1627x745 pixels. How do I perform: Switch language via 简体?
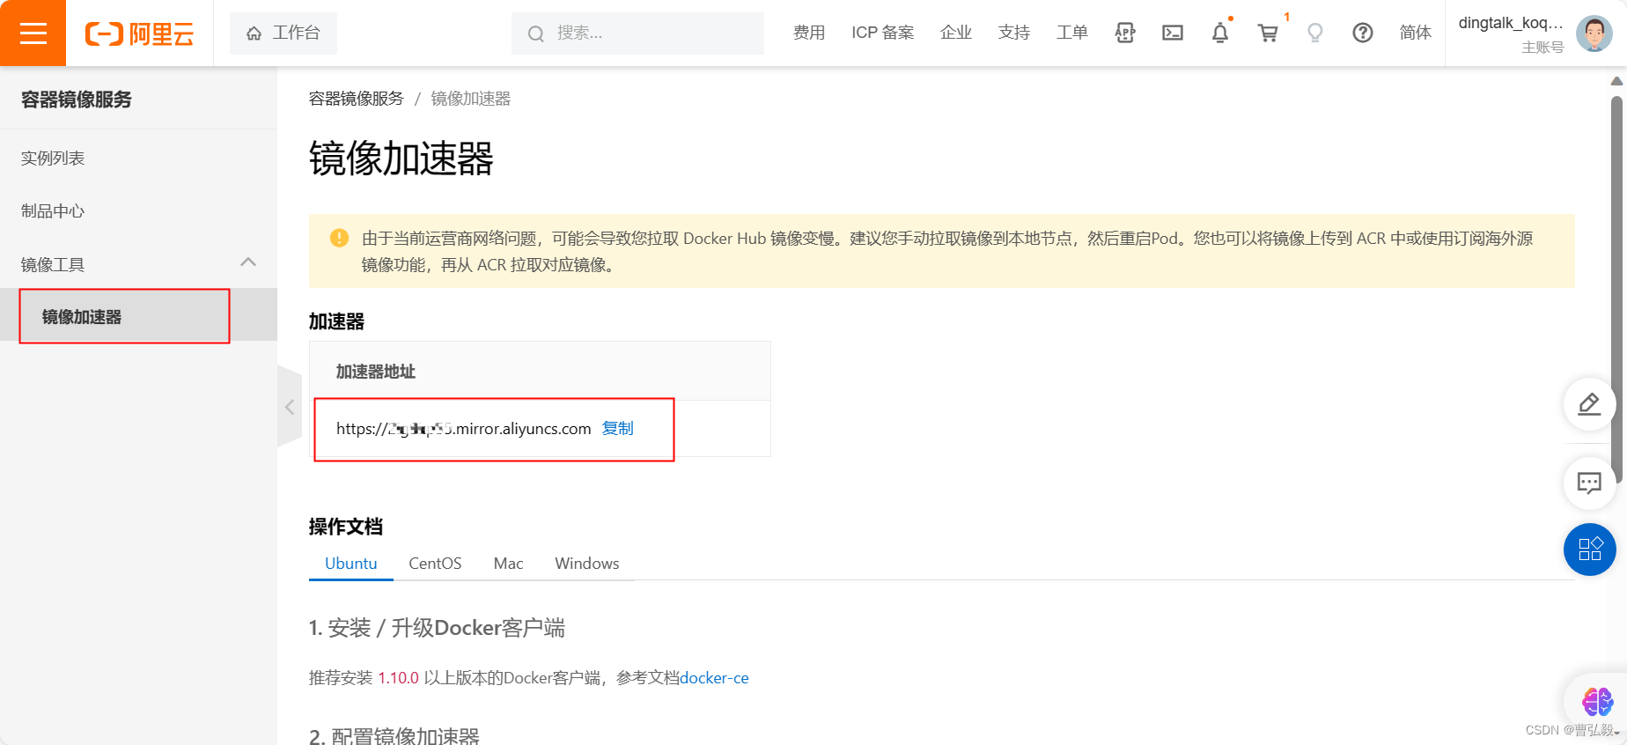[x=1415, y=33]
